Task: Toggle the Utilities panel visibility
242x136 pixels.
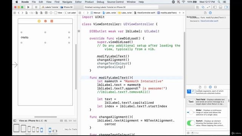Action: click(226, 7)
